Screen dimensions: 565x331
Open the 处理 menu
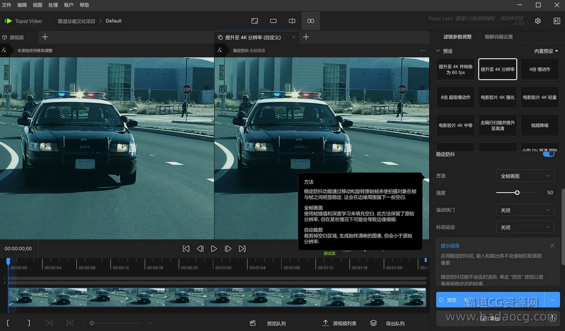click(53, 5)
